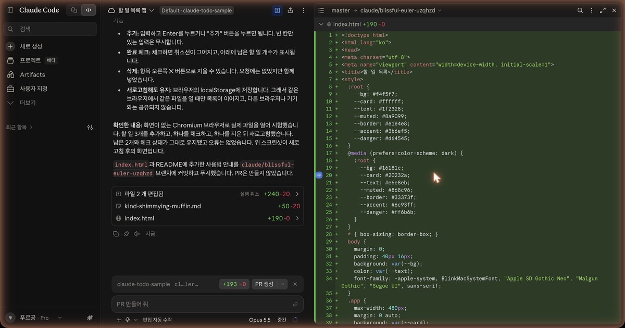Screen dimensions: 625x328
Task: Open 사용자 지정 in the sidebar
Action: tap(33, 89)
